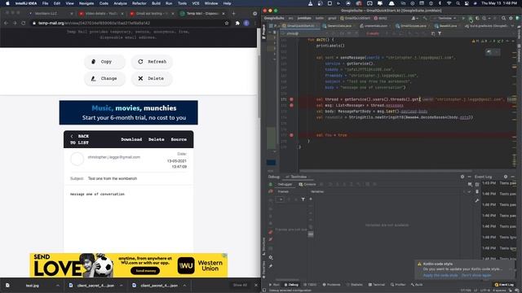522x293 pixels.
Task: Open the Navigate menu in IntelliJ
Action: (86, 3)
